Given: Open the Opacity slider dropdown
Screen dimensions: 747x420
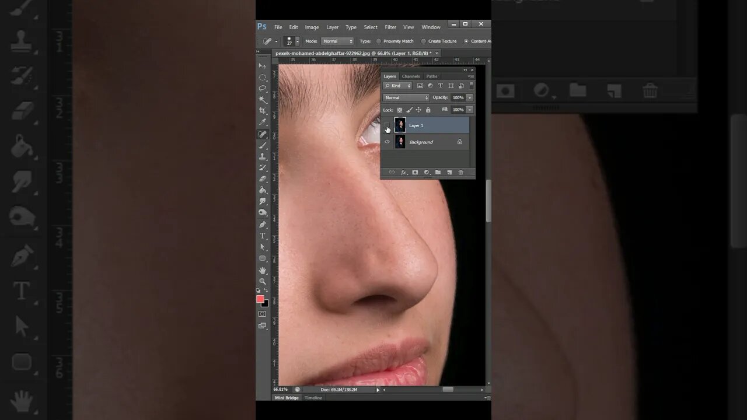Looking at the screenshot, I should 470,97.
